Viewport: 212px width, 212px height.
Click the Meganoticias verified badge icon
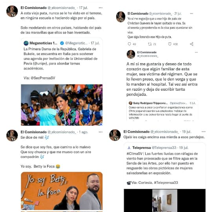[62, 43]
